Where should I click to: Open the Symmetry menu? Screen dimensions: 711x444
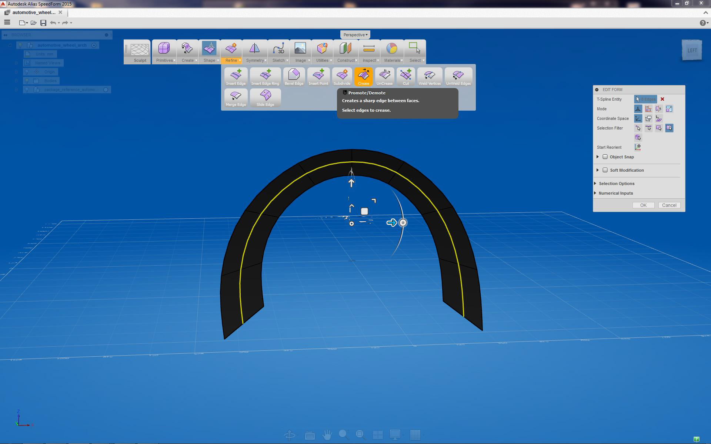pos(256,52)
